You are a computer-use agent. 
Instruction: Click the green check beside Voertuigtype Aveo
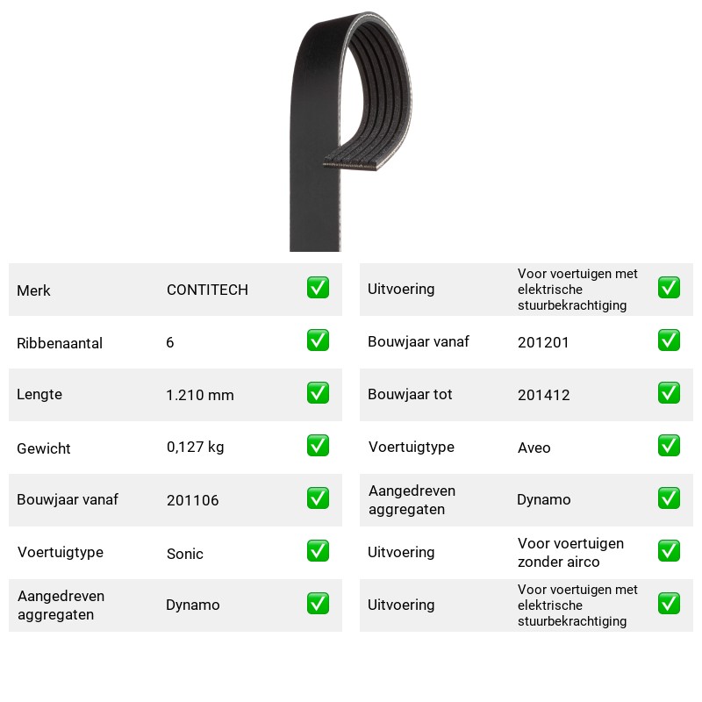pos(669,446)
